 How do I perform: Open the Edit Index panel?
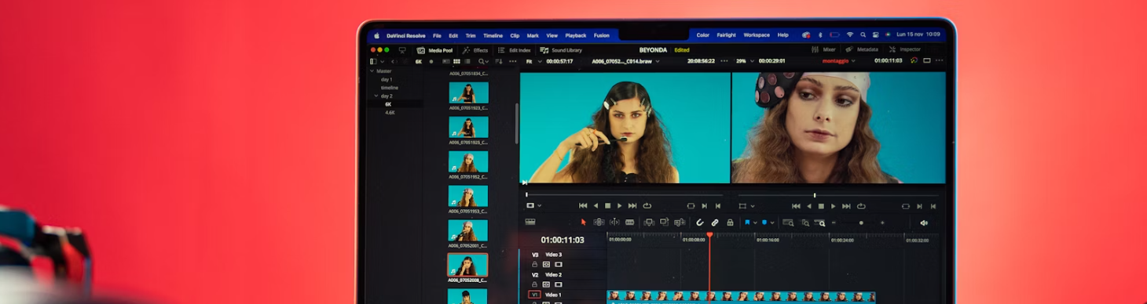point(515,50)
